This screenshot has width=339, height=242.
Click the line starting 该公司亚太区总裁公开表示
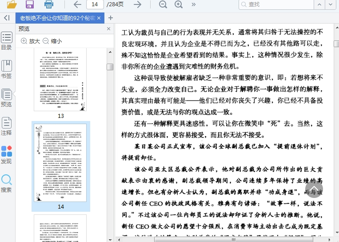point(228,169)
